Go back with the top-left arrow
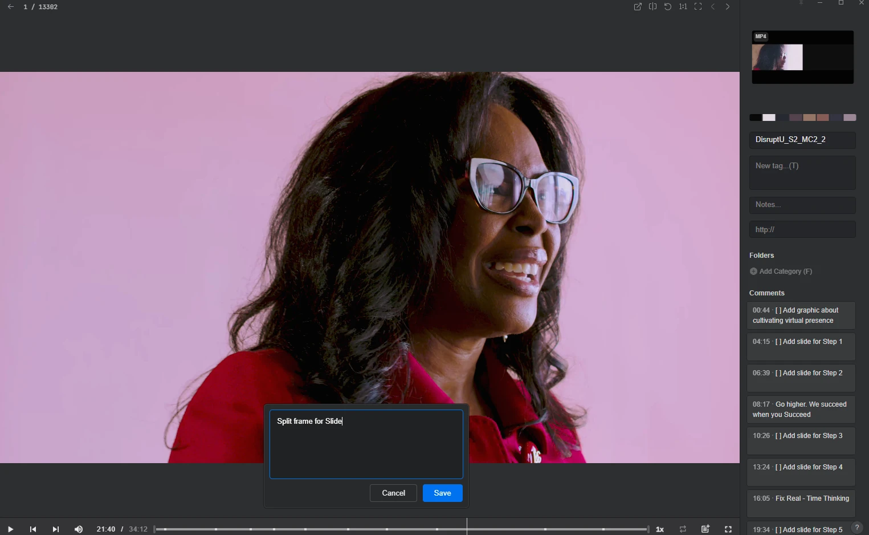 click(11, 7)
